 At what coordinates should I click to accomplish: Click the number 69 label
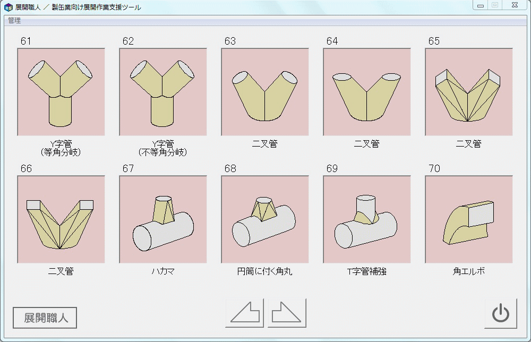[x=332, y=169]
